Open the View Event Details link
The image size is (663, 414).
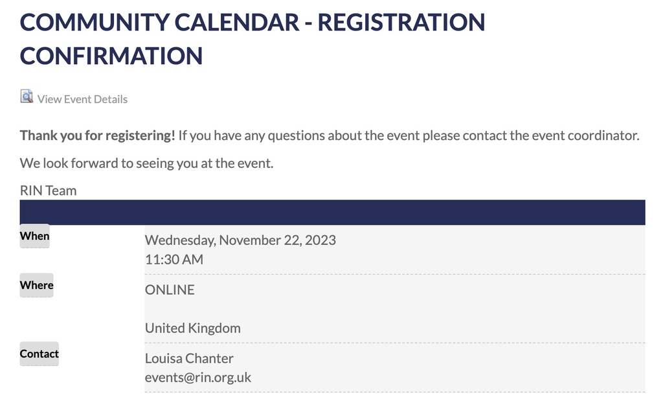point(82,99)
